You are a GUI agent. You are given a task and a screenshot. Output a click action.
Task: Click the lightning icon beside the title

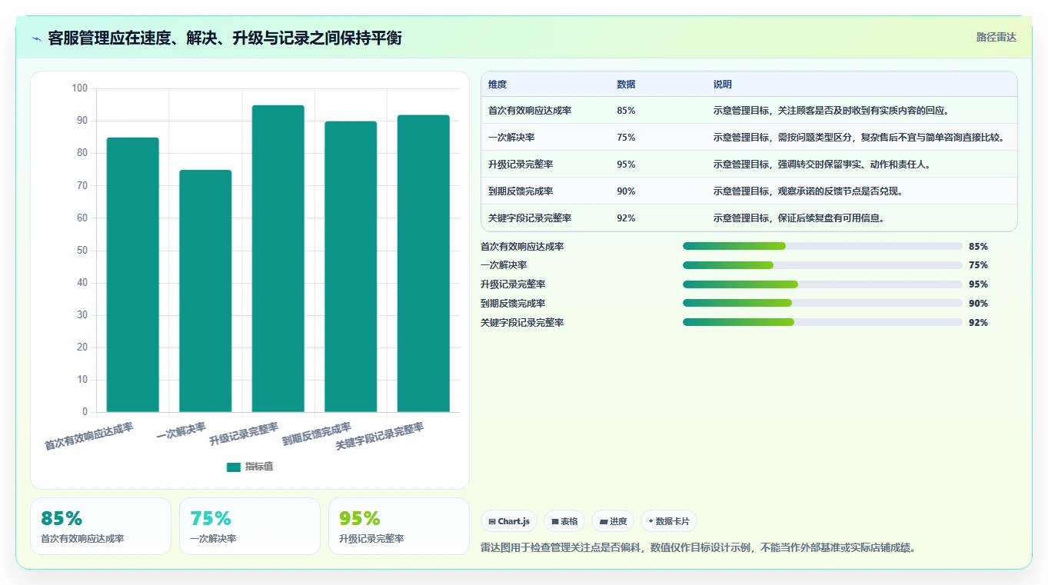tap(36, 38)
